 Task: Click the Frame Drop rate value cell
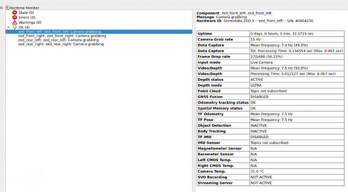(297, 57)
